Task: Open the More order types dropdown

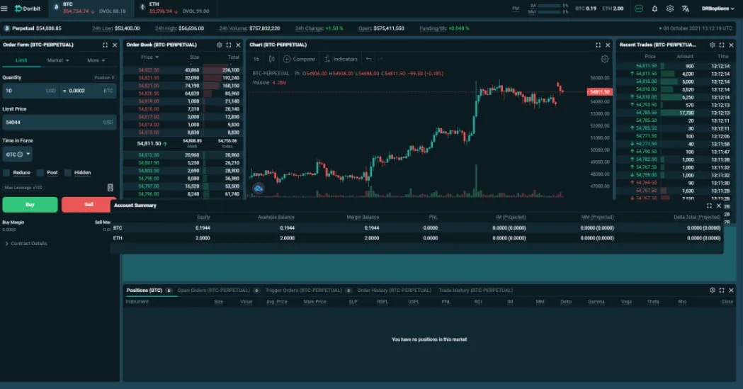Action: coord(96,61)
